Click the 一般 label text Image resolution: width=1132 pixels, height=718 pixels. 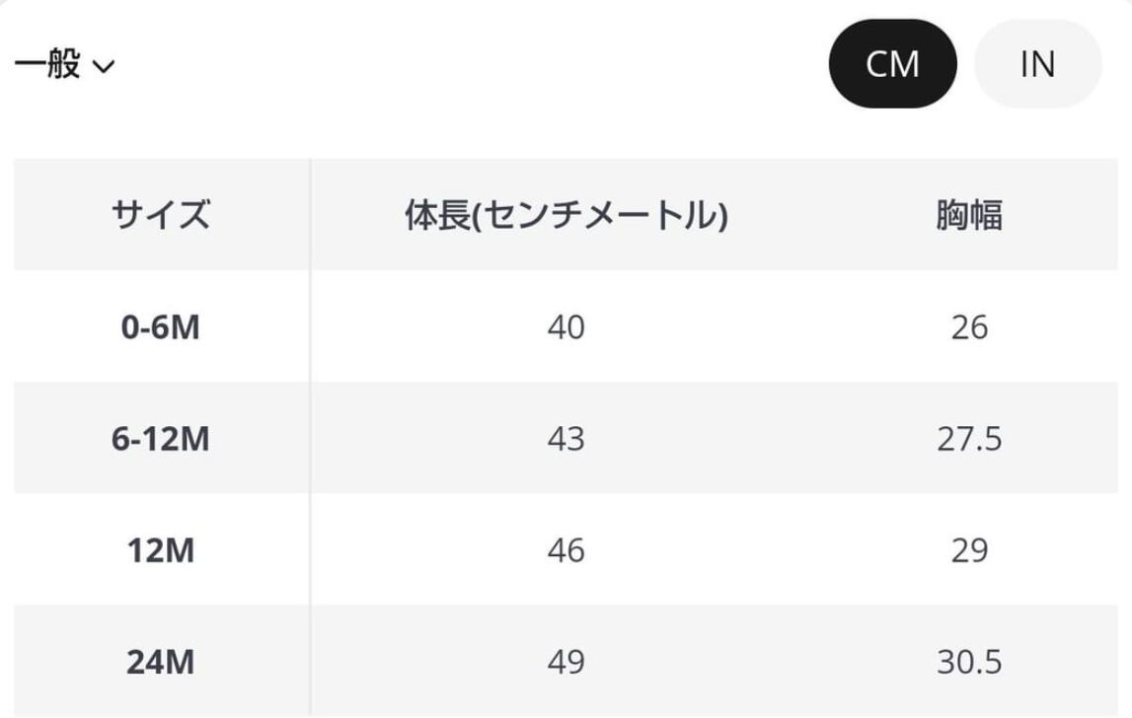point(47,66)
